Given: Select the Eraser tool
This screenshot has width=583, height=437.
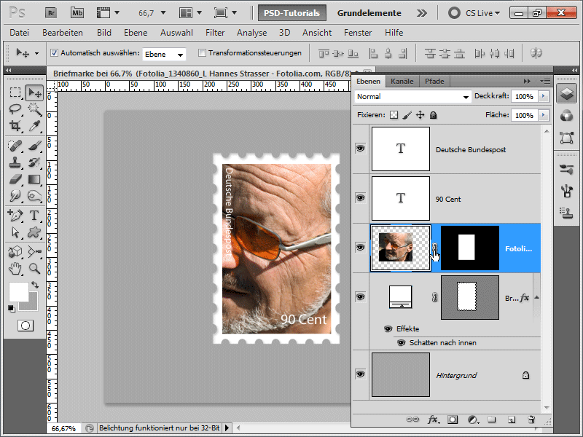Looking at the screenshot, I should [15, 179].
